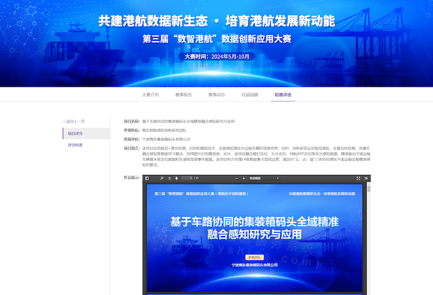The width and height of the screenshot is (433, 295).
Task: Zoom in with the plus icon
Action: 244,178
